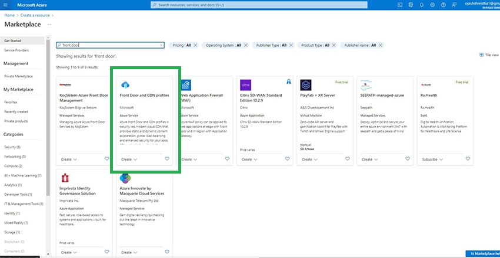Favorite the Front Door and CDN profiles card
Screen dimensions: 500x258
pos(167,159)
